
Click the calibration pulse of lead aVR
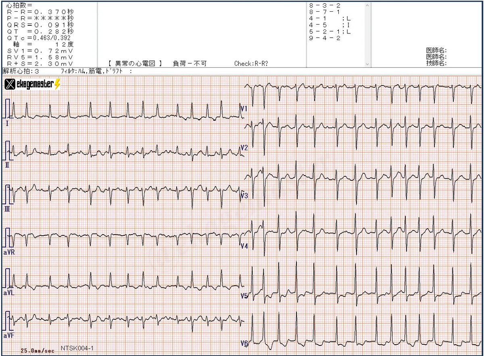8,237
